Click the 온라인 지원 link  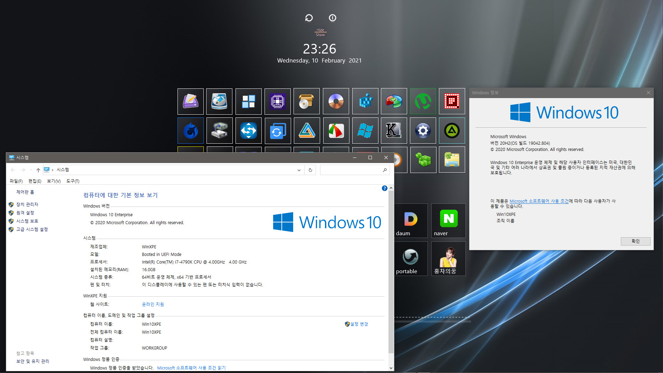pos(153,304)
